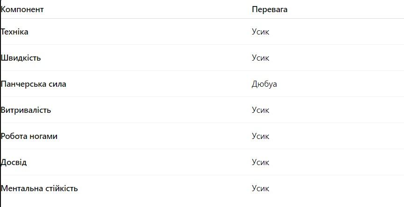Select the 'Швидкість' row label

21,58
